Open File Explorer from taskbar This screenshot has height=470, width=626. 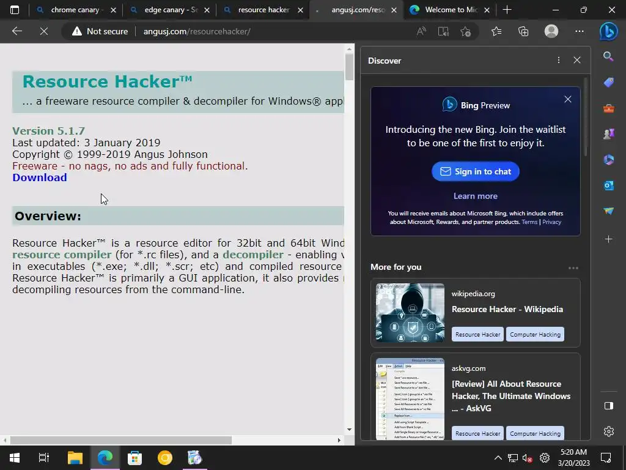click(75, 458)
